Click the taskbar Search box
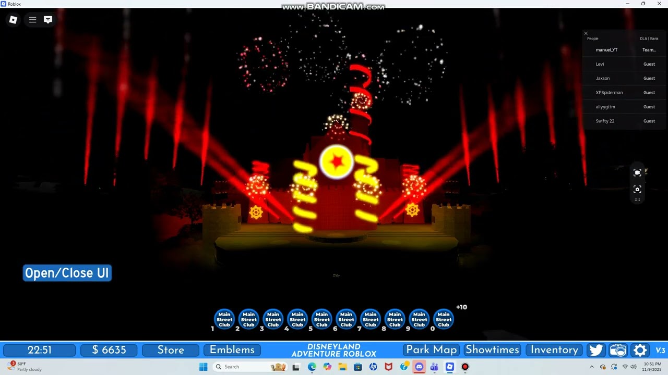Viewport: 668px width, 375px height. [250, 367]
